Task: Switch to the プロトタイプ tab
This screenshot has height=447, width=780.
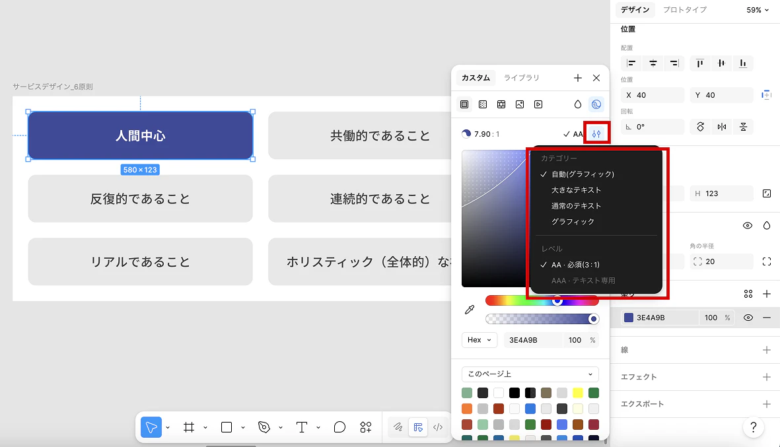Action: pyautogui.click(x=684, y=9)
